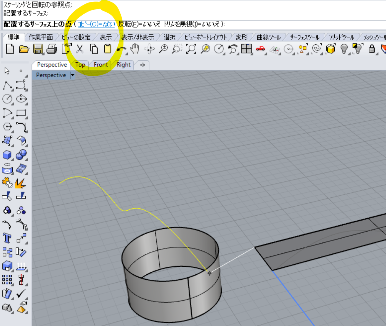Click the Copy to clipboard icon
Image resolution: width=386 pixels, height=326 pixels.
[94, 49]
